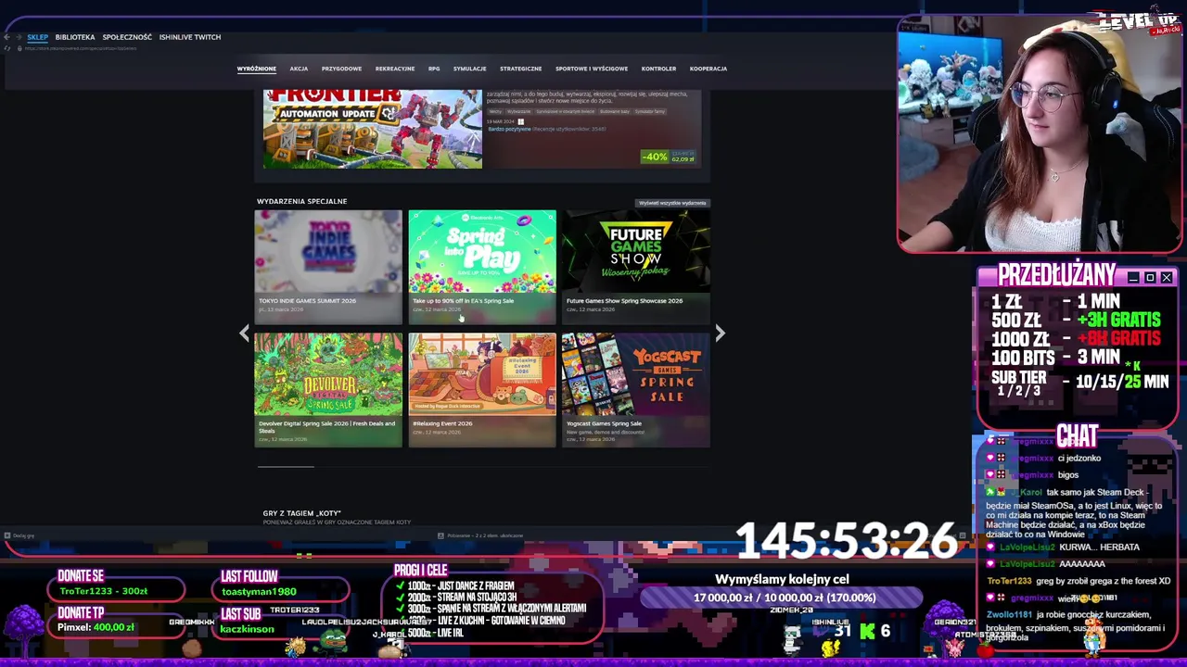The width and height of the screenshot is (1187, 667).
Task: Select the AKCJA category
Action: click(x=299, y=69)
